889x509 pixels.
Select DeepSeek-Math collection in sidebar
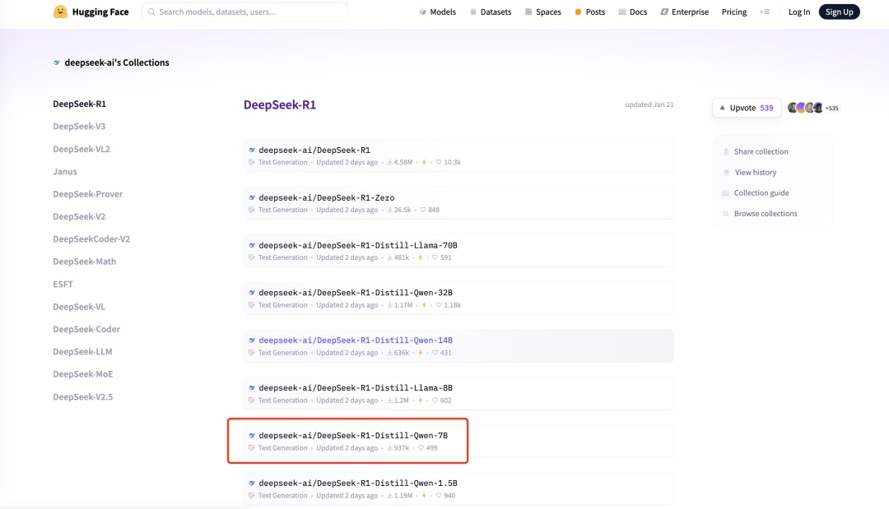tap(85, 261)
